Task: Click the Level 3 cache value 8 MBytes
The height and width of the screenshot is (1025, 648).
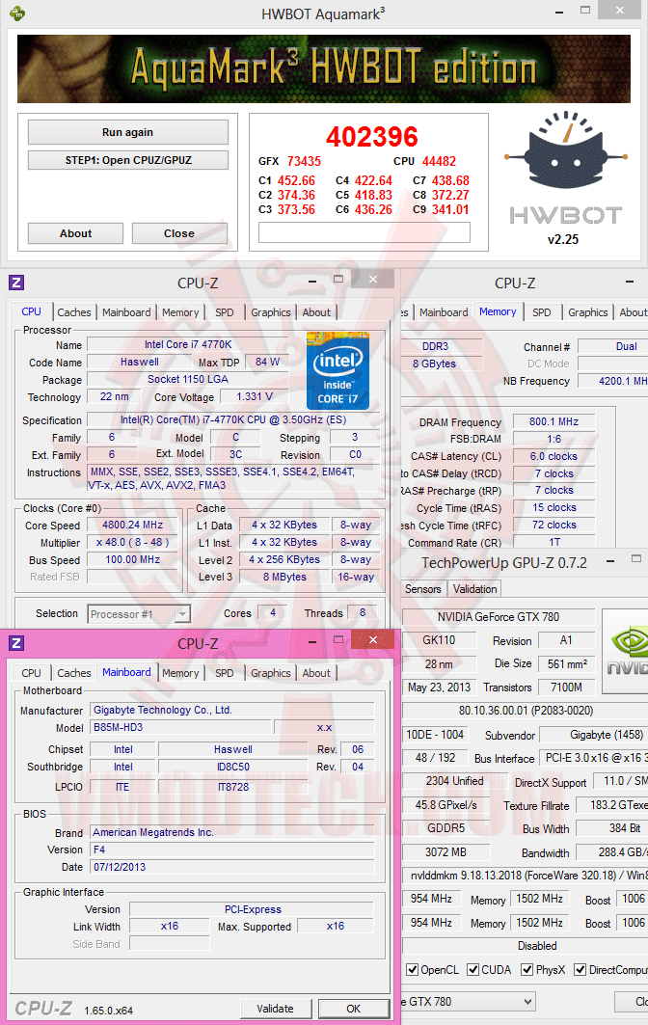Action: 284,578
